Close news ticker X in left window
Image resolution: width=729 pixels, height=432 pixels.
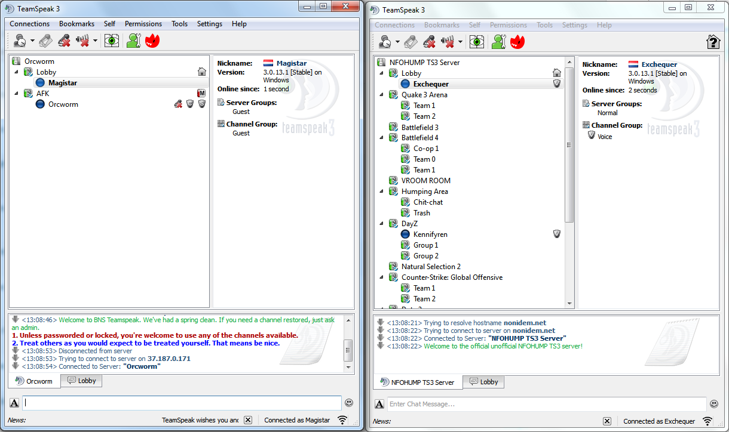point(248,420)
